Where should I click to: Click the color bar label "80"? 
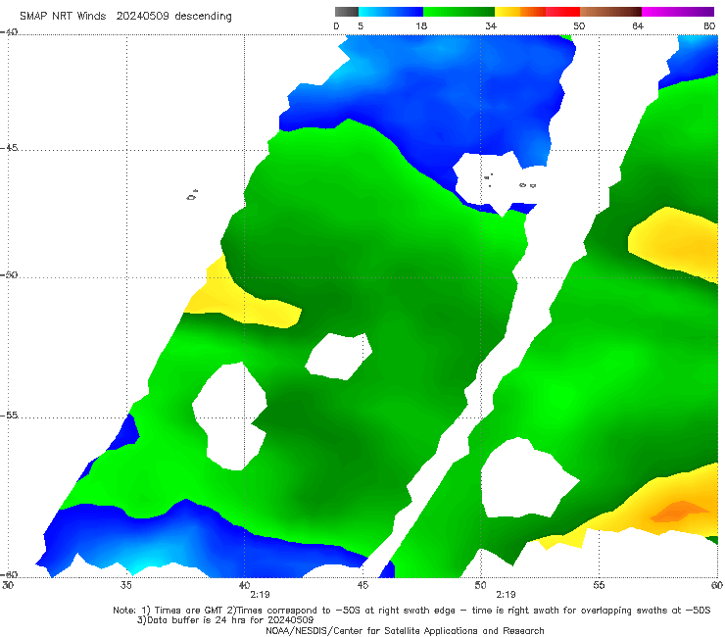coord(709,26)
